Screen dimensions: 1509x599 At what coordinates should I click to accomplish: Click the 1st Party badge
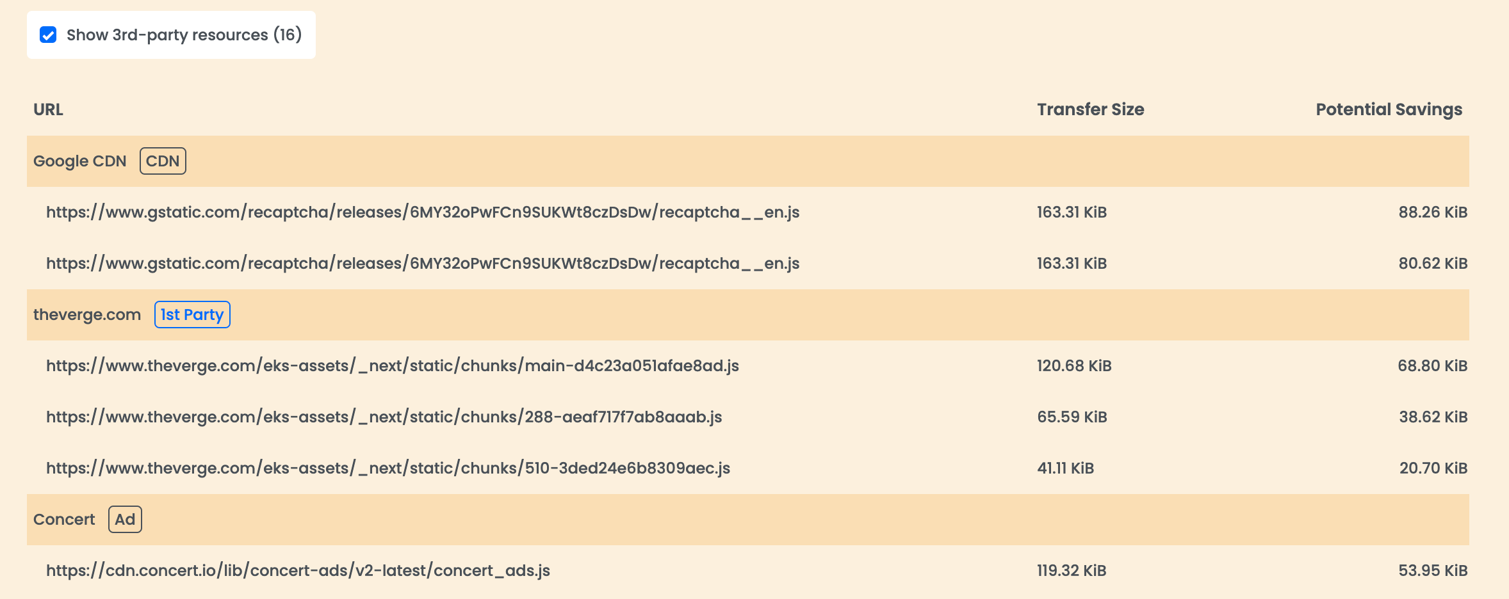coord(192,315)
